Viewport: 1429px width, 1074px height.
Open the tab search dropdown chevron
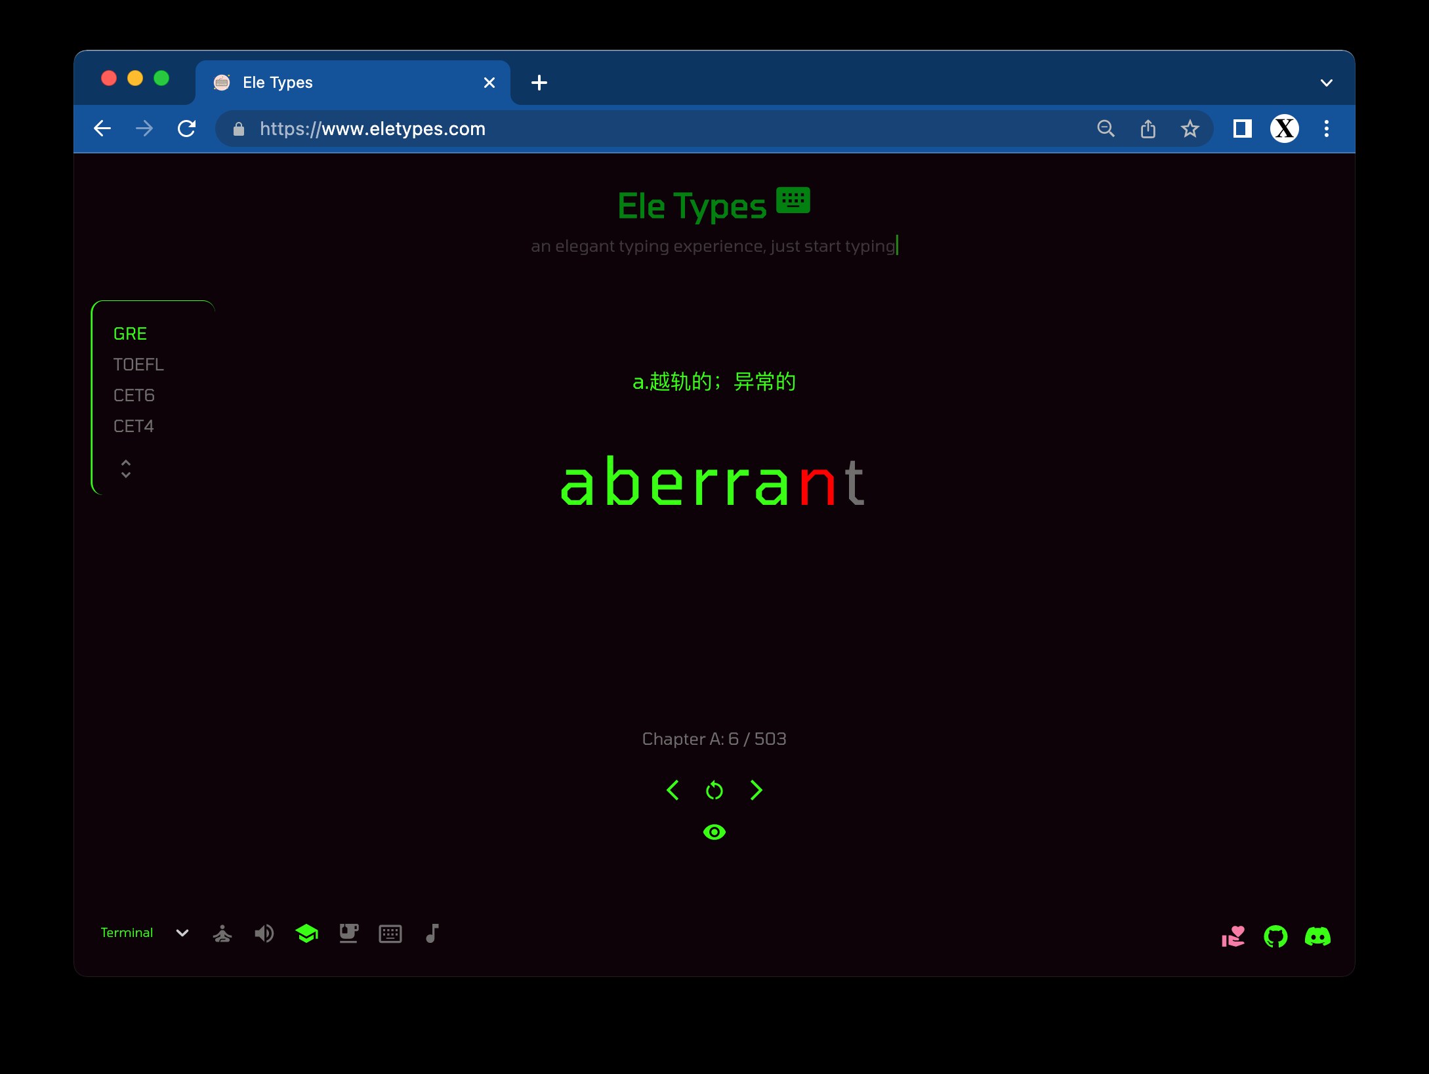coord(1326,83)
